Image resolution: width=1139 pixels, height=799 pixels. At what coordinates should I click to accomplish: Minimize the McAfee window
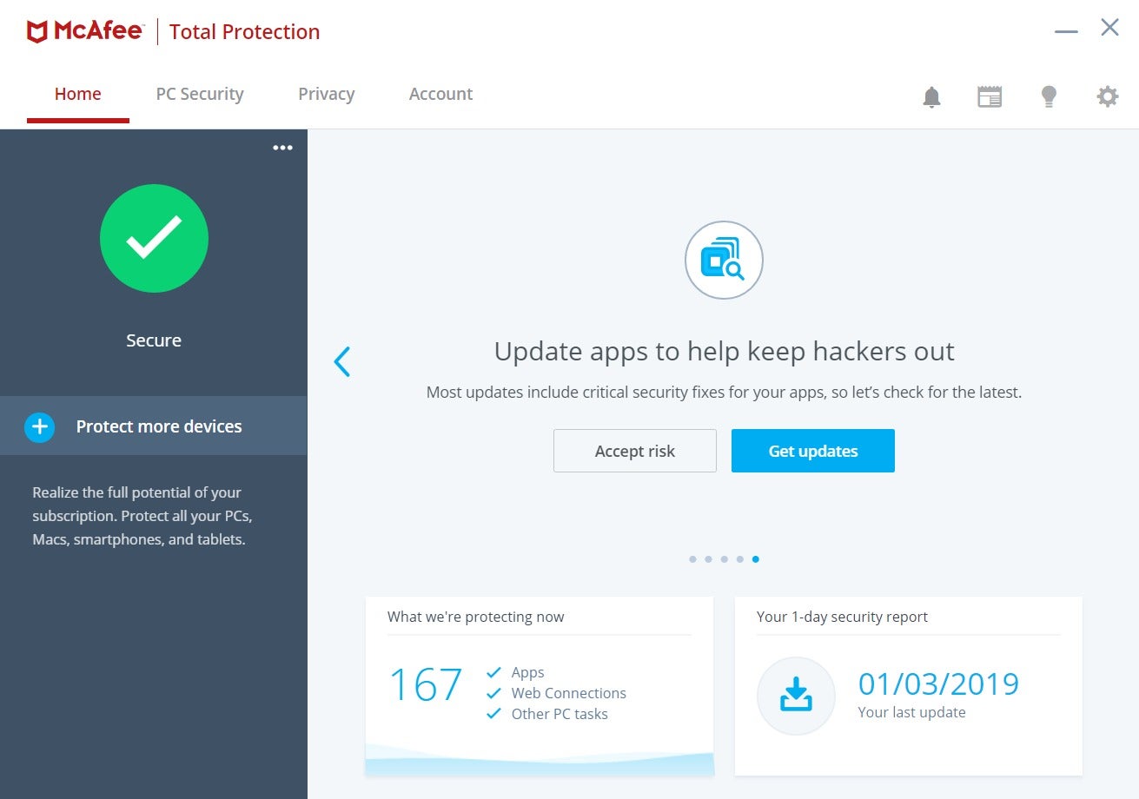(1066, 31)
